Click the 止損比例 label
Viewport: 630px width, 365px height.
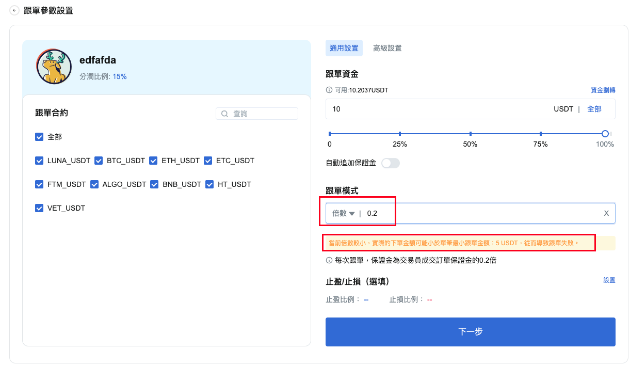(x=407, y=299)
